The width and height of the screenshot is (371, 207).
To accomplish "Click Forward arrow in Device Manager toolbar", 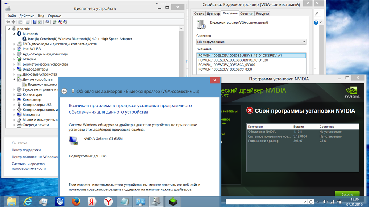I will pos(13,22).
